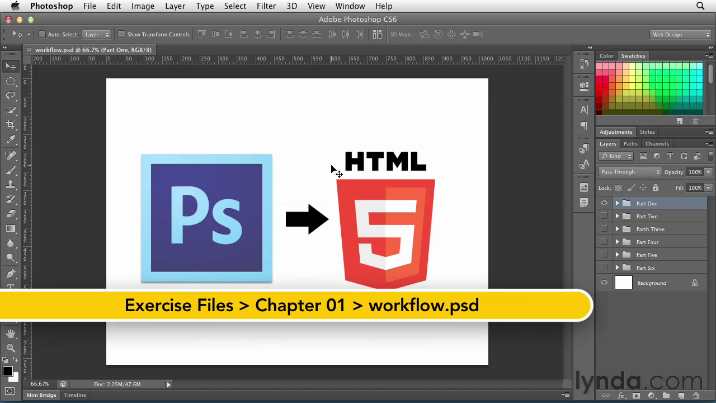Open the Image menu

(143, 6)
